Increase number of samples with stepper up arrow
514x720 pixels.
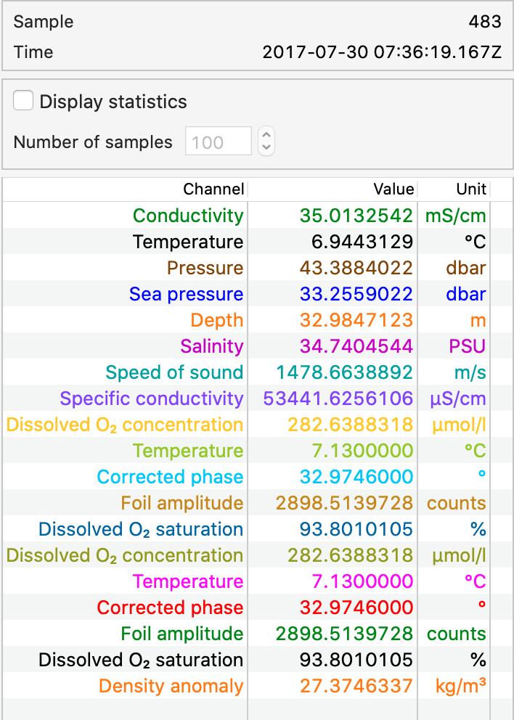(266, 135)
